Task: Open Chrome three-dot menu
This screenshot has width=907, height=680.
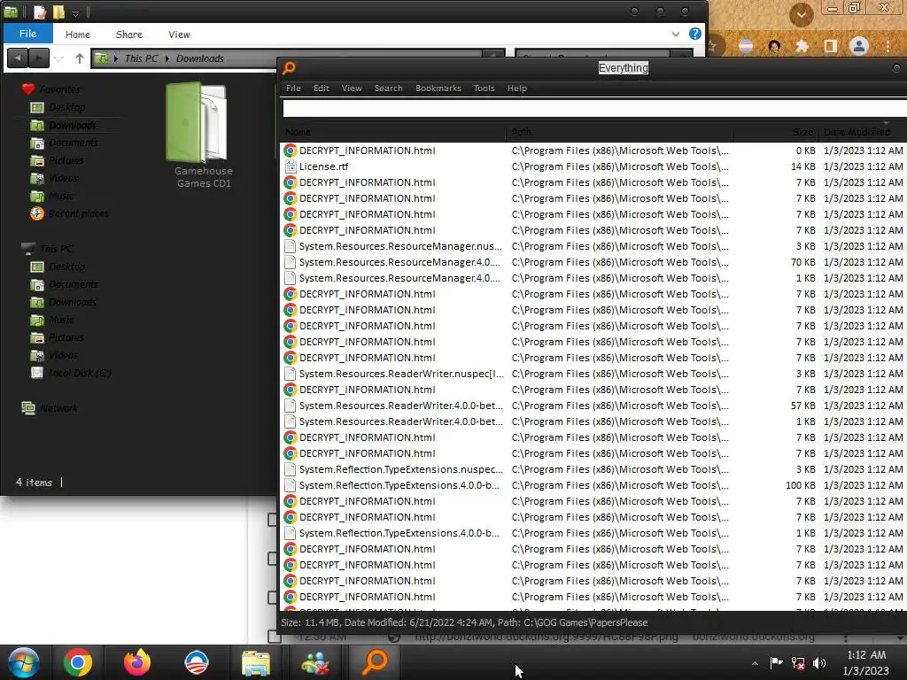Action: (888, 46)
